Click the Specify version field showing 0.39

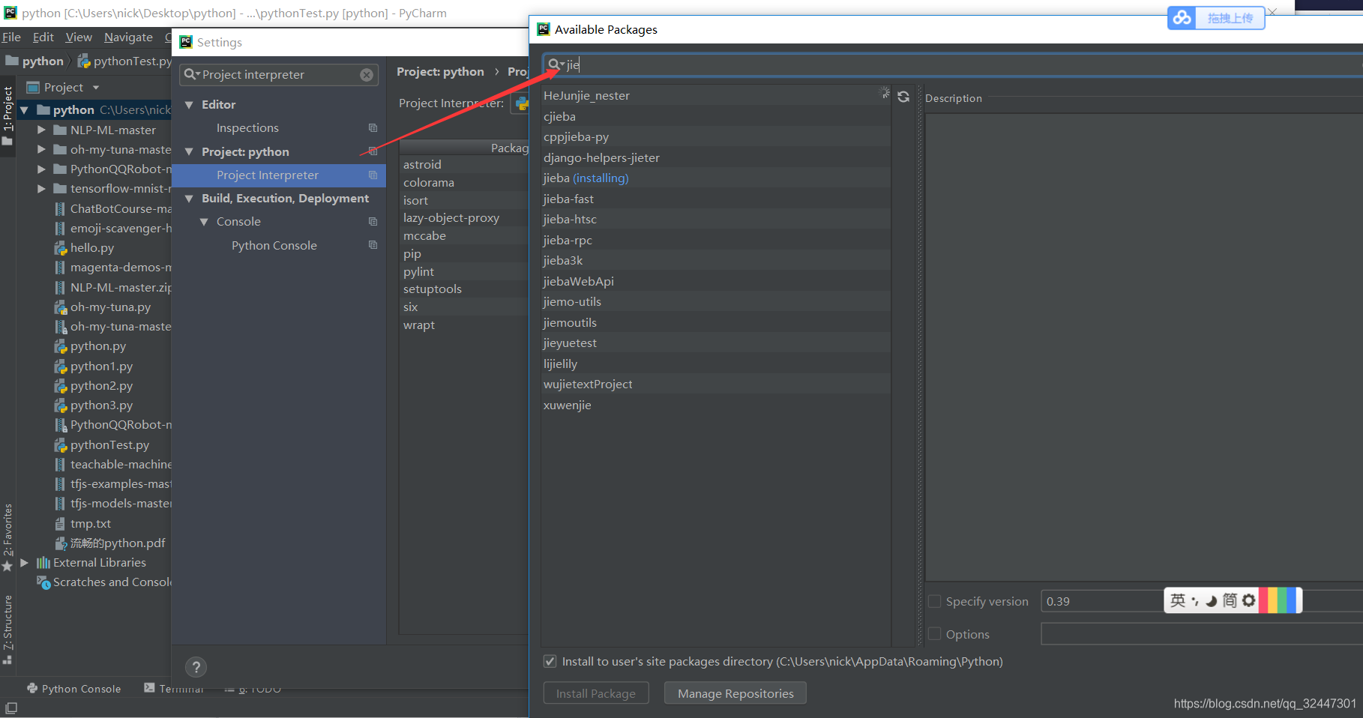click(x=1102, y=601)
